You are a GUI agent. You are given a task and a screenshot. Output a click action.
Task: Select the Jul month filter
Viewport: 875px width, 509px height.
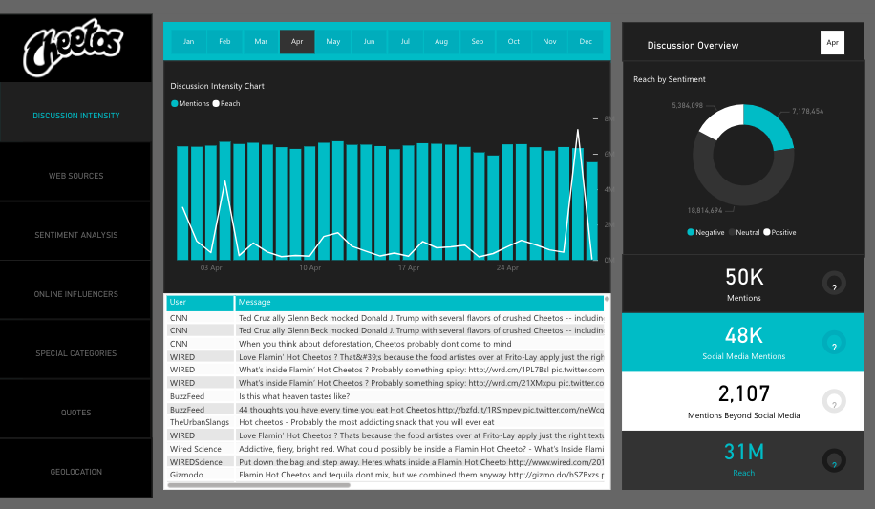coord(405,41)
